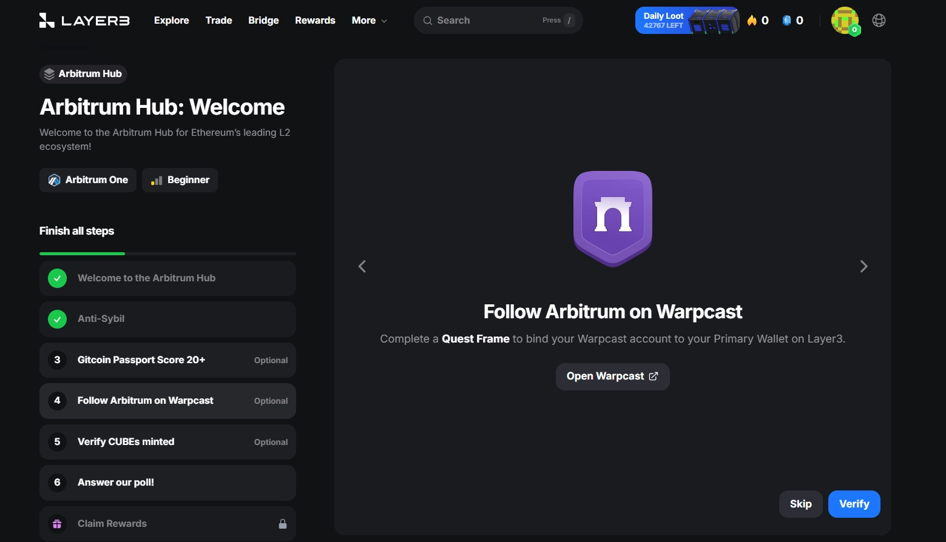Click the Daily Loot chest image

714,21
